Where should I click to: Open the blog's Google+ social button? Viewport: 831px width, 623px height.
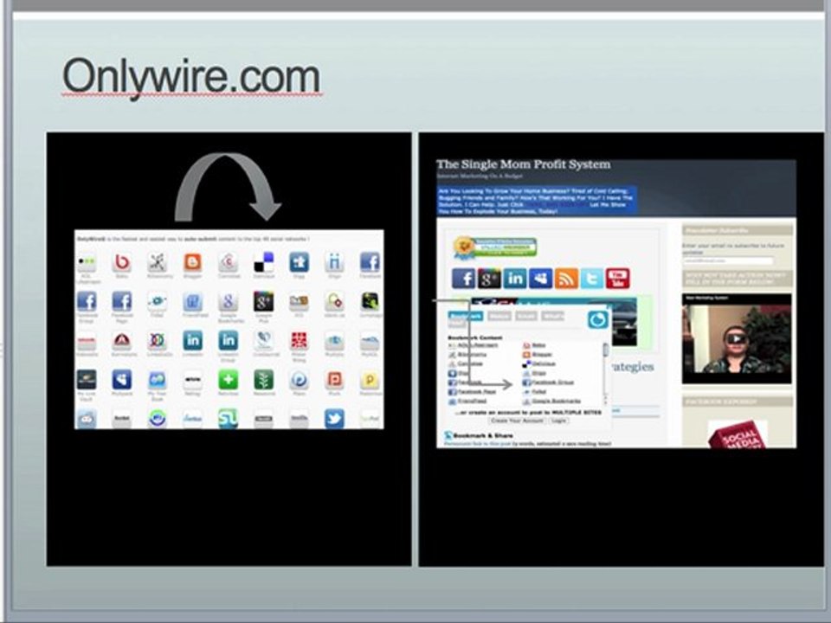tap(489, 279)
